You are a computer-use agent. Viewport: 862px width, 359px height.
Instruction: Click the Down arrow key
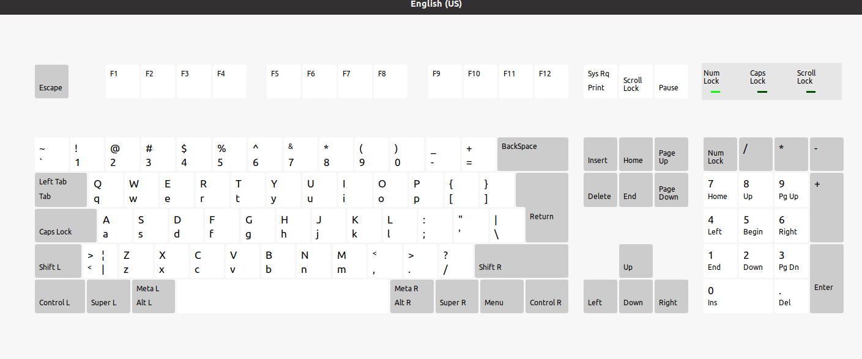pos(636,296)
